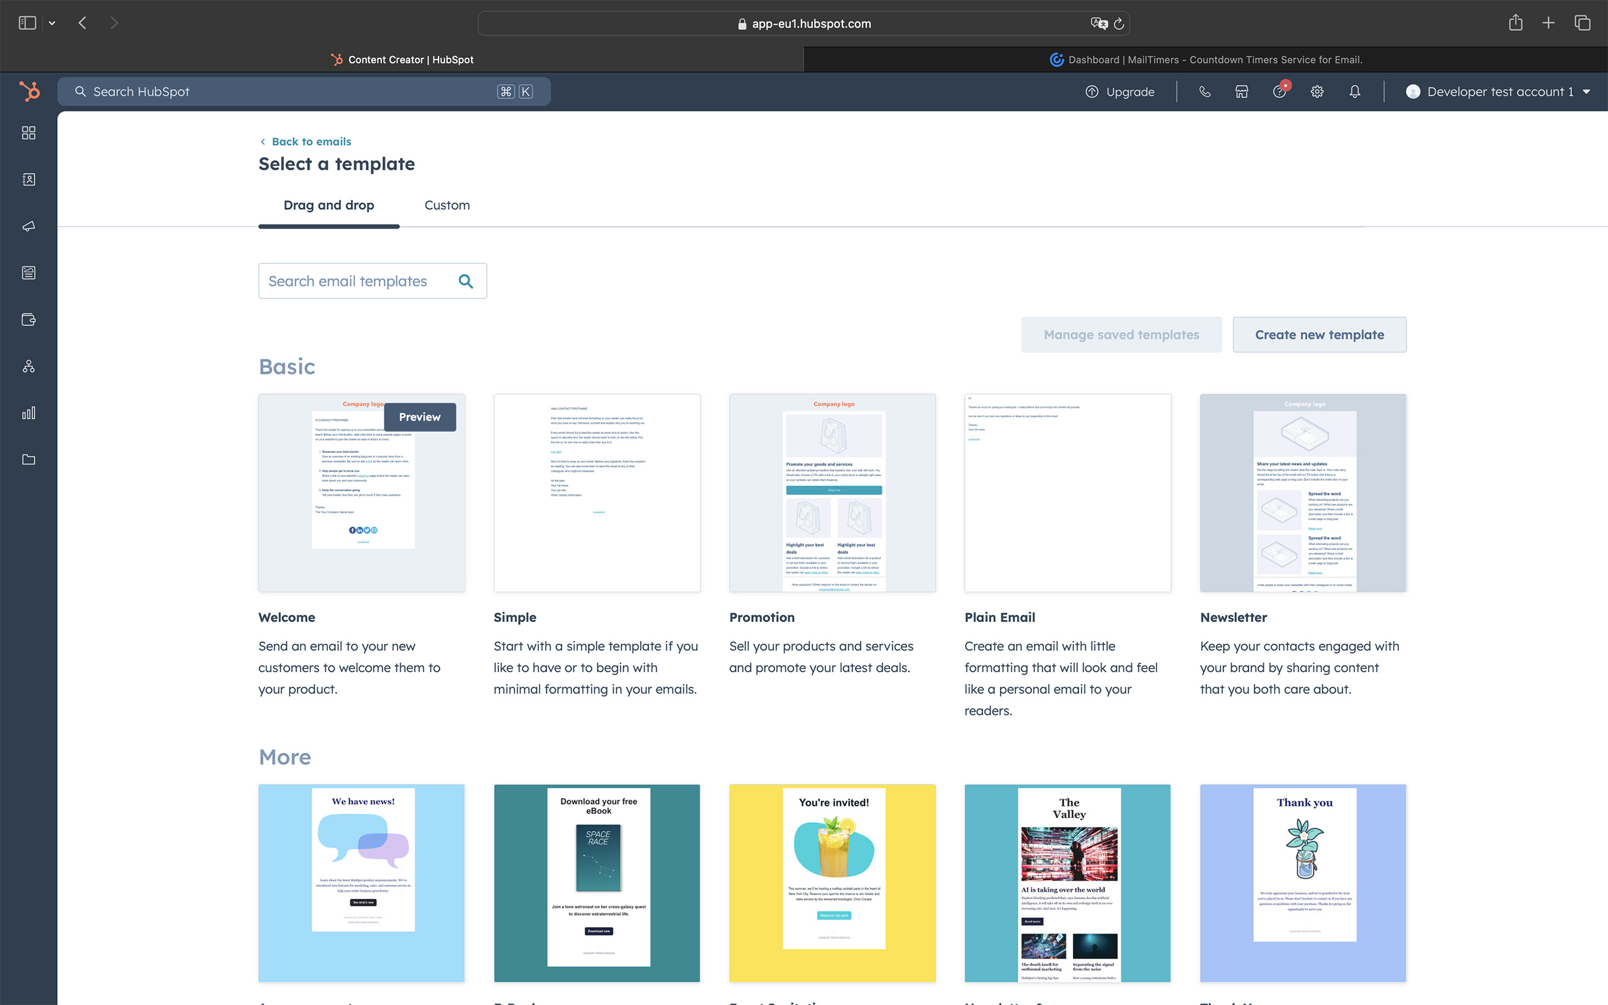The width and height of the screenshot is (1608, 1005).
Task: Click the calling phone icon
Action: point(1204,92)
